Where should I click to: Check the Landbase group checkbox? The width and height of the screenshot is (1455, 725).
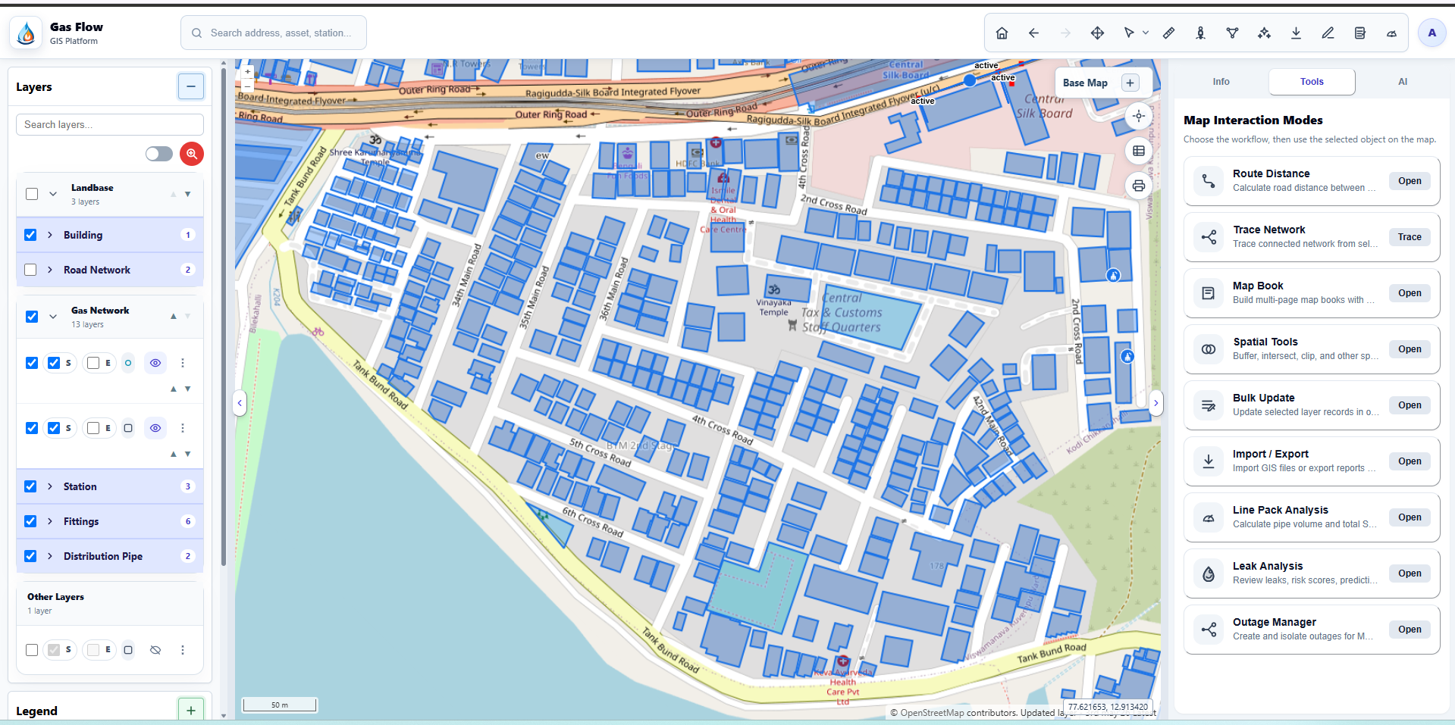pos(32,194)
